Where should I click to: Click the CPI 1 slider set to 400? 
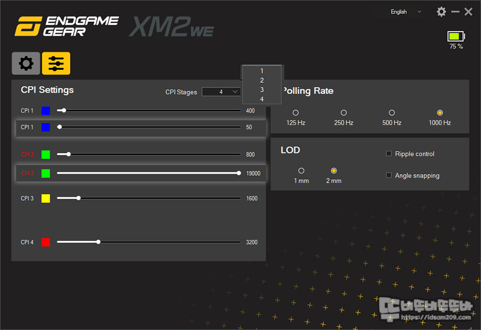pos(149,111)
